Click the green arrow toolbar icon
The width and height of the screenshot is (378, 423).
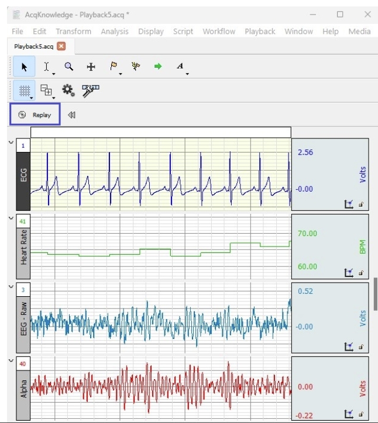coord(158,67)
